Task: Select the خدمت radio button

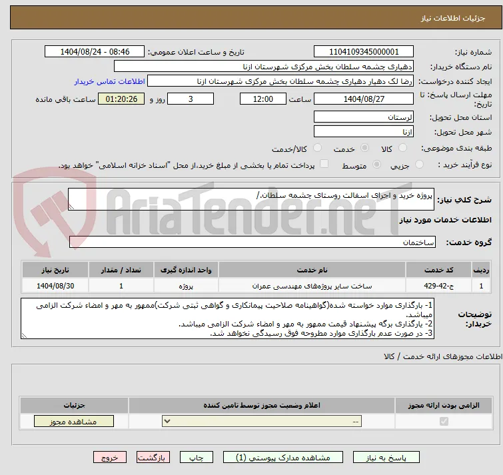Action: pos(364,148)
